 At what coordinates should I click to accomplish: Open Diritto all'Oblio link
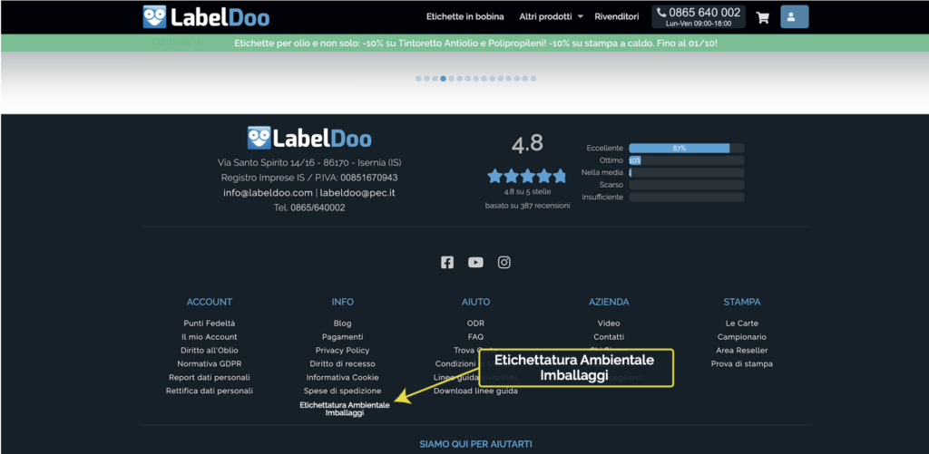point(210,351)
